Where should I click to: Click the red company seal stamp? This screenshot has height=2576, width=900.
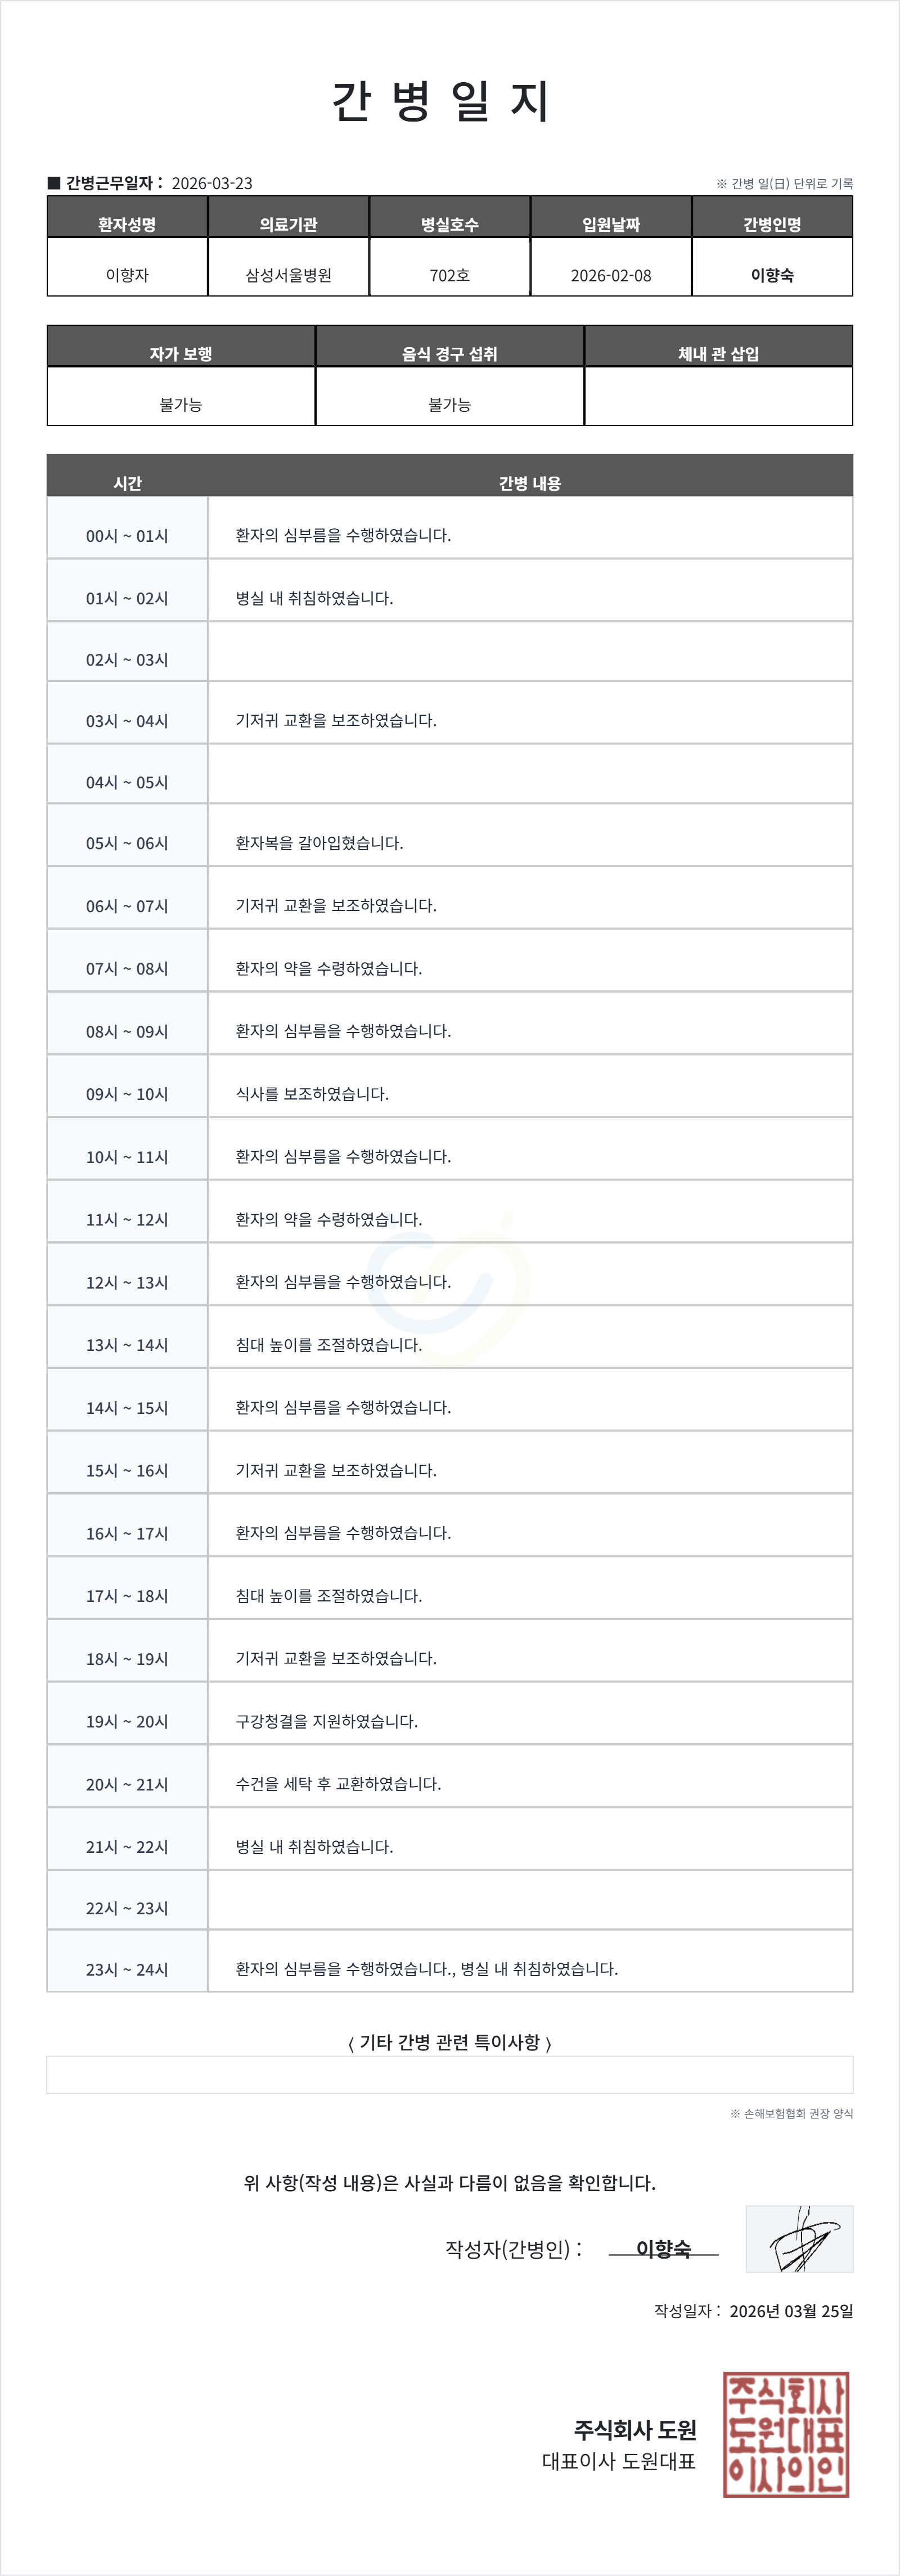pyautogui.click(x=786, y=2434)
